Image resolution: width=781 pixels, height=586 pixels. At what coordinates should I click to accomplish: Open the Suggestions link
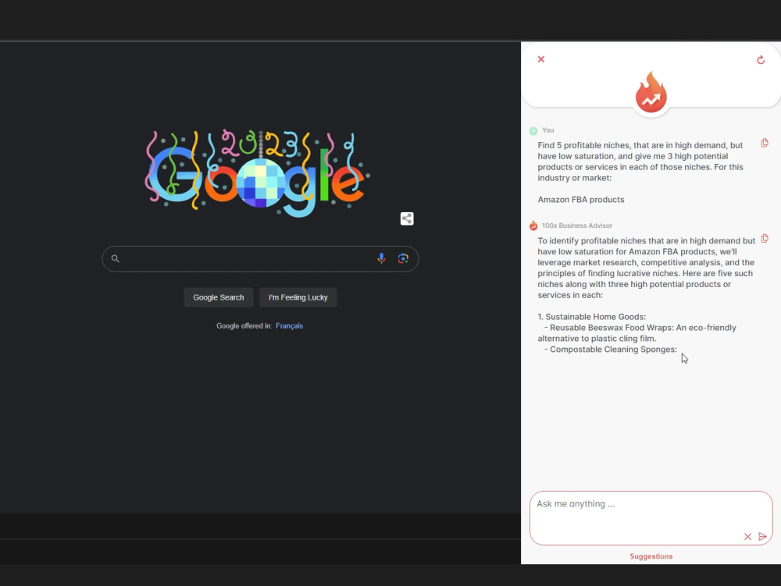click(x=651, y=556)
